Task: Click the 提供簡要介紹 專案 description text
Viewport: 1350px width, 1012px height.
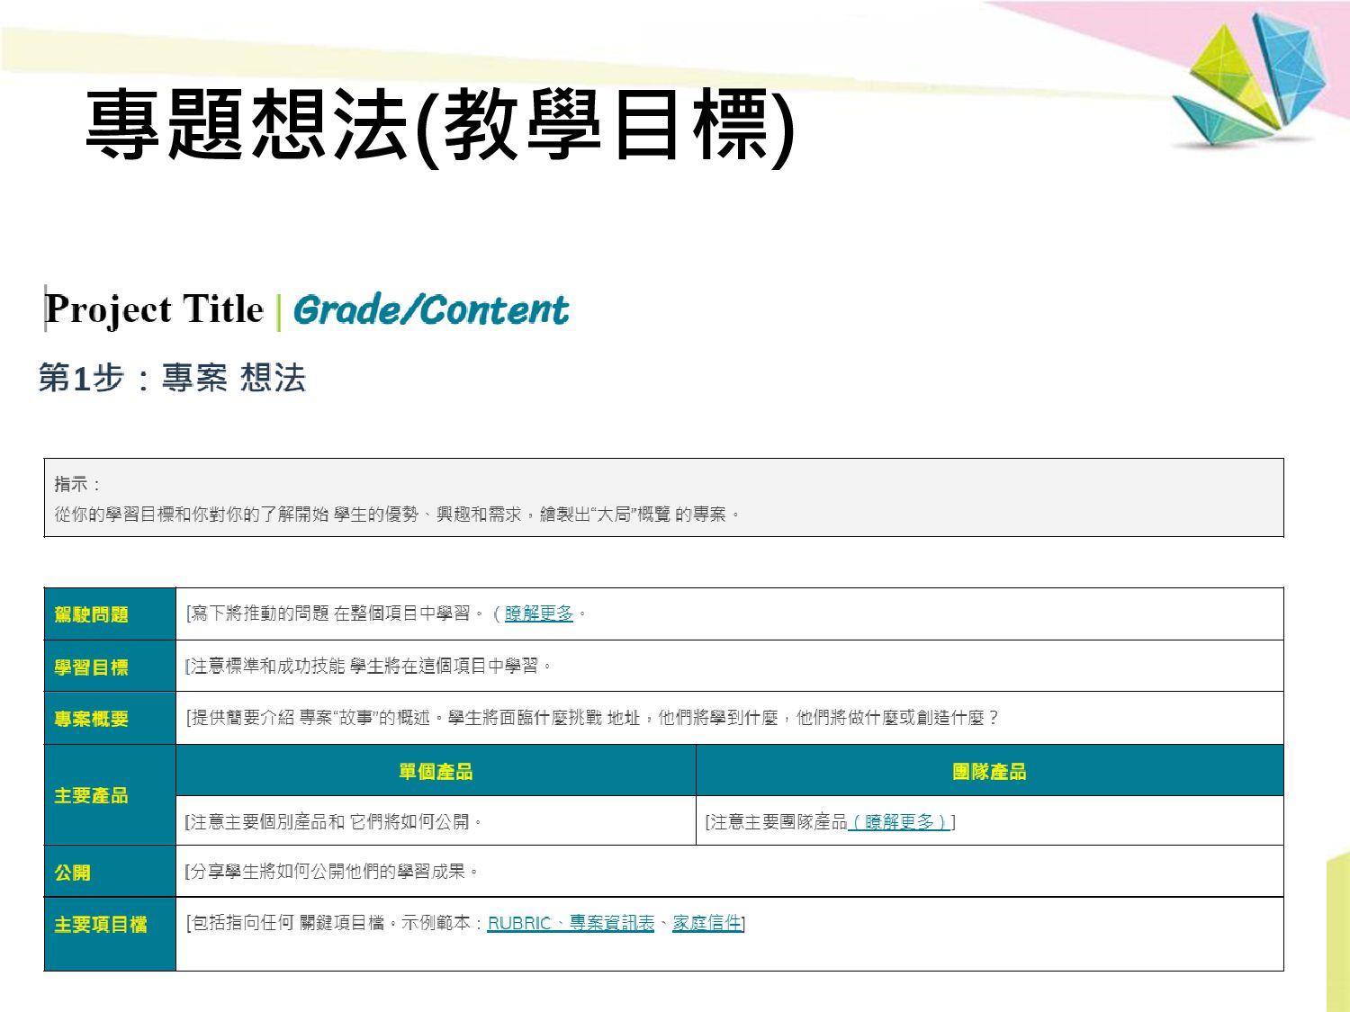Action: (x=592, y=718)
